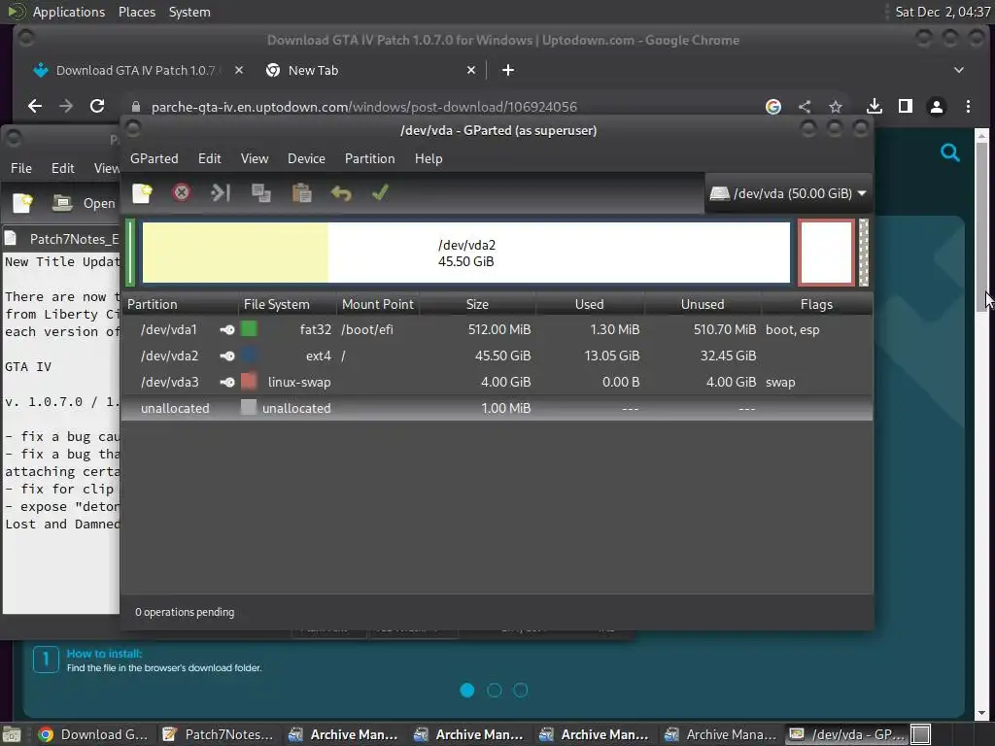Click the key icon next to /dev/vda1

227,330
